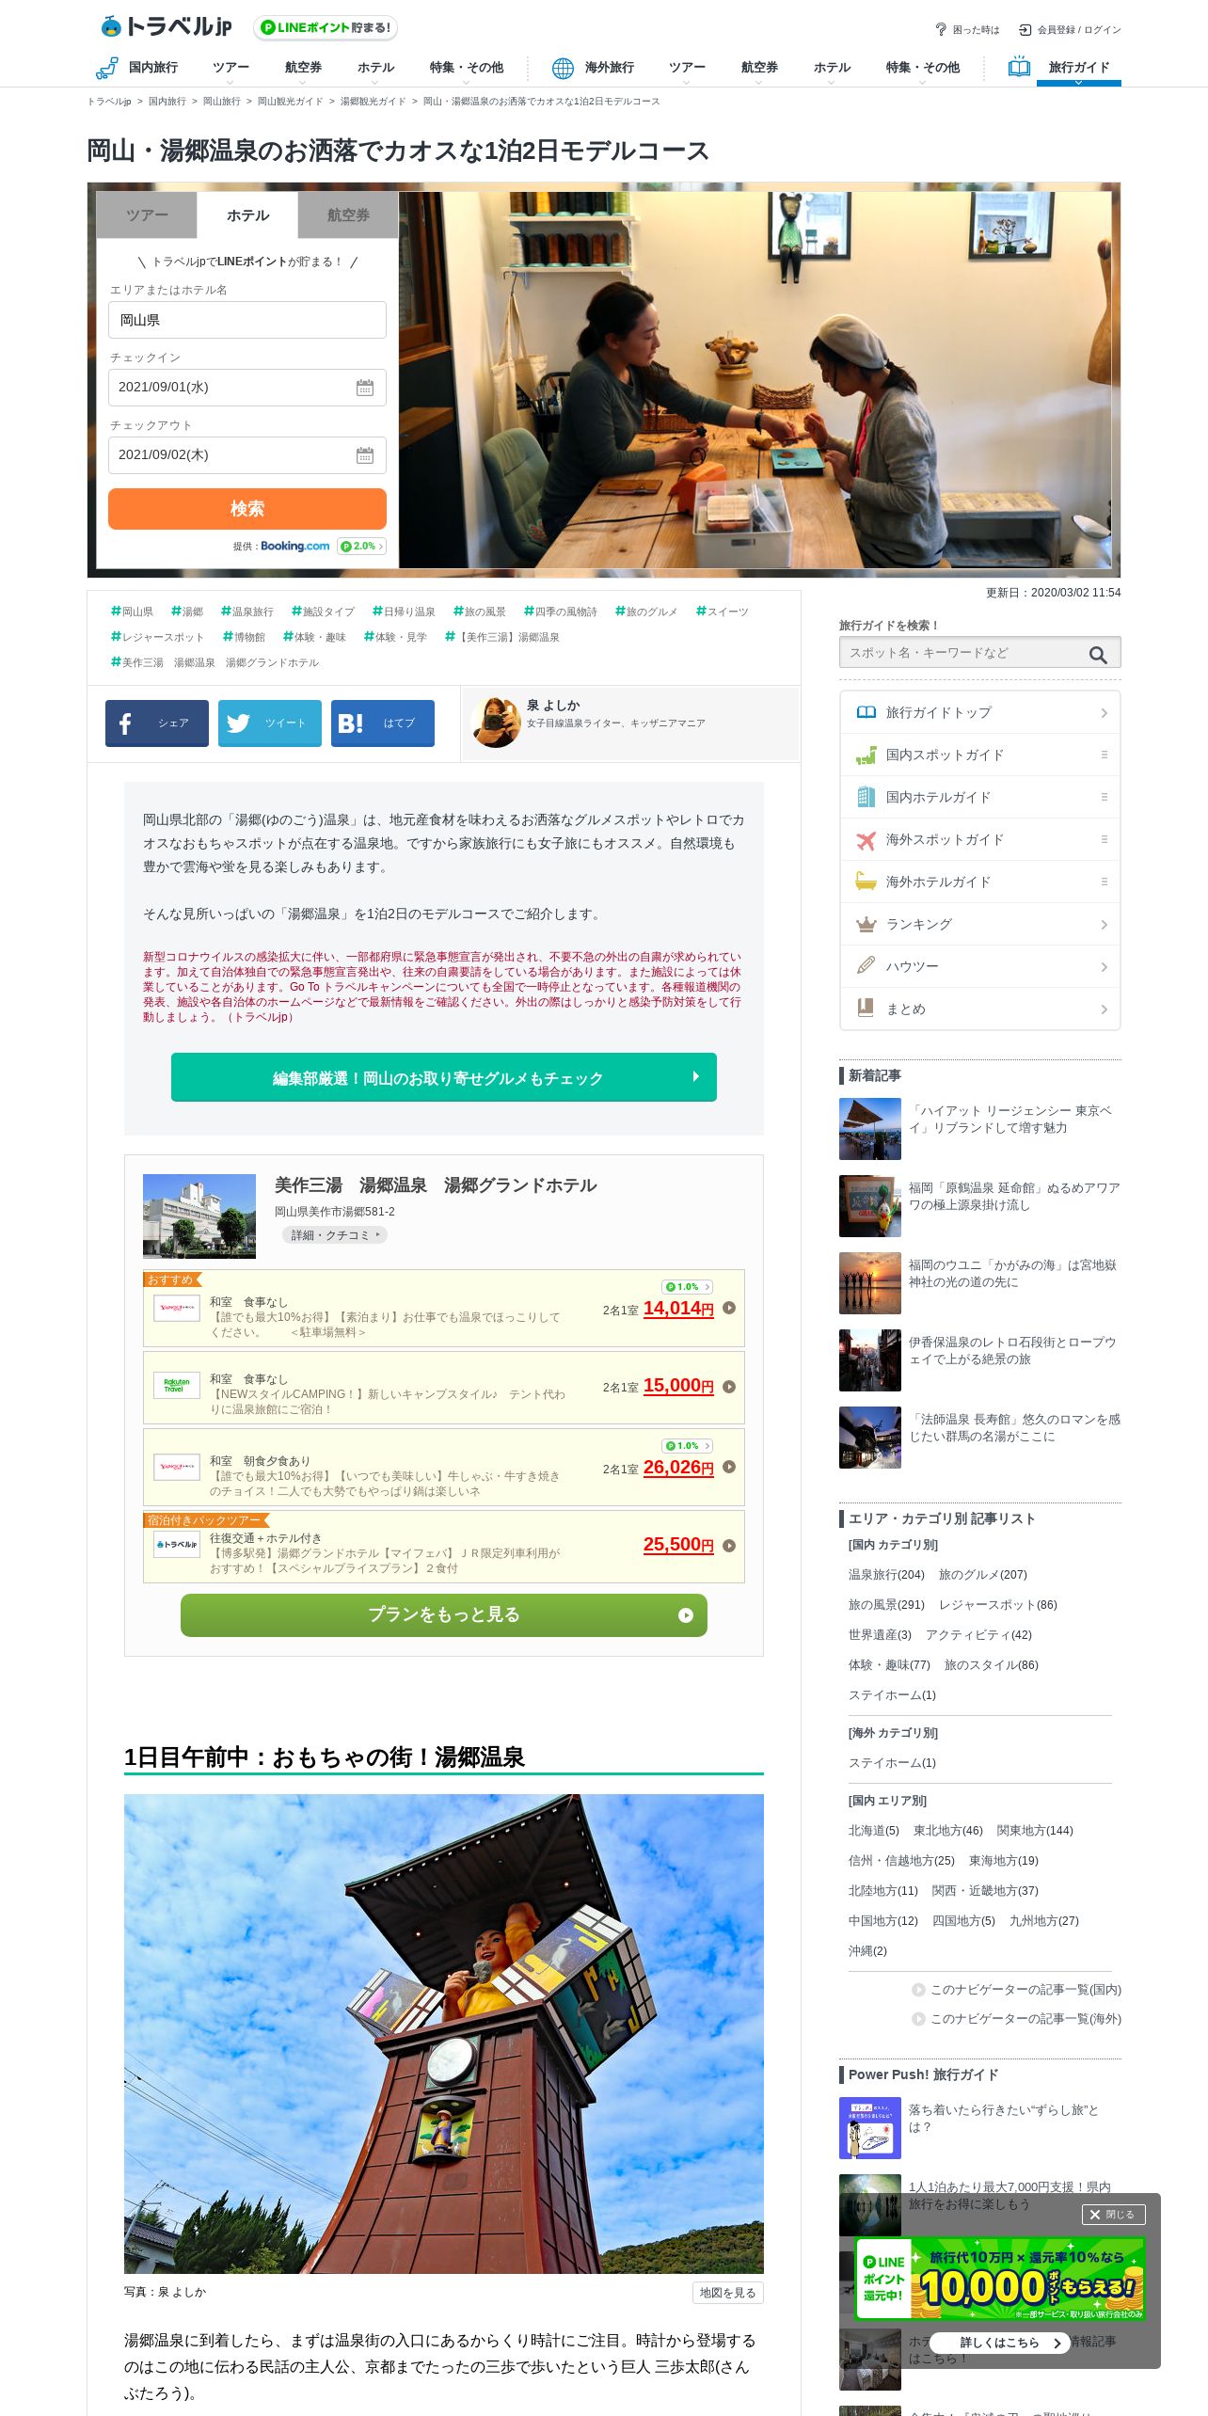Open domestic 航空券 nav dropdown
Image resolution: width=1208 pixels, height=2416 pixels.
coord(303,70)
